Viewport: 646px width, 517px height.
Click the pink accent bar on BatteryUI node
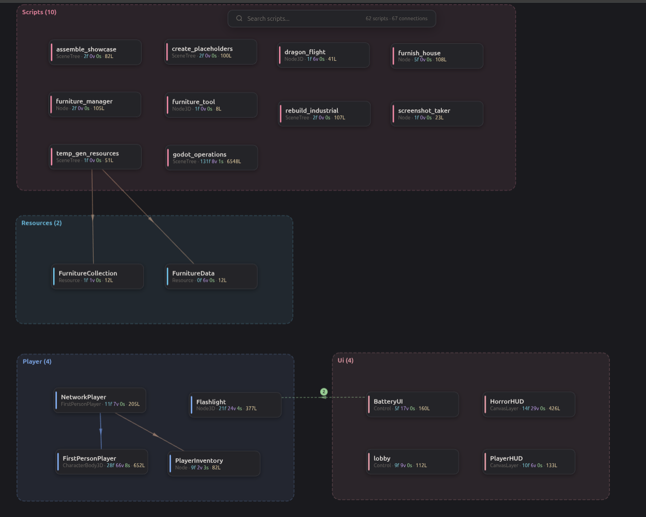(x=369, y=404)
